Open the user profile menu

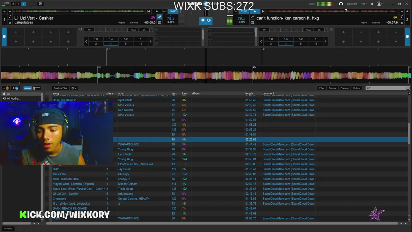click(x=380, y=4)
